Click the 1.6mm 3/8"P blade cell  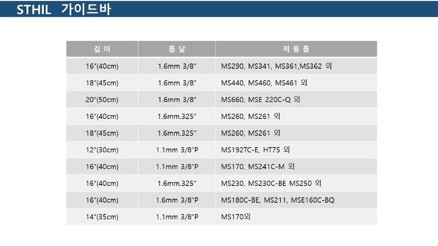point(177,200)
